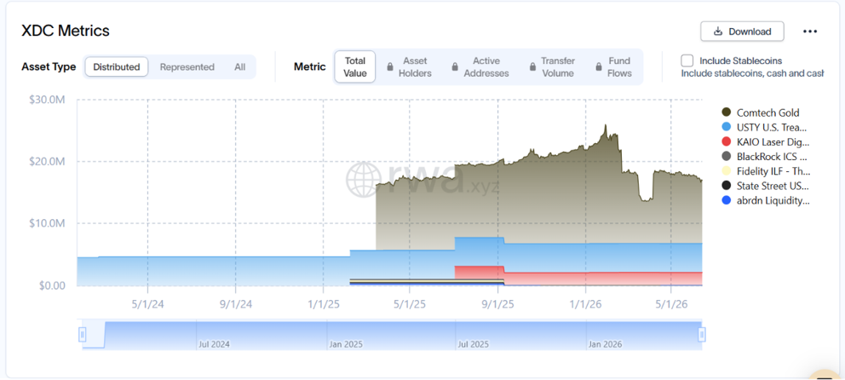The image size is (845, 380).
Task: Click the Comtech Gold legend label
Action: 767,112
